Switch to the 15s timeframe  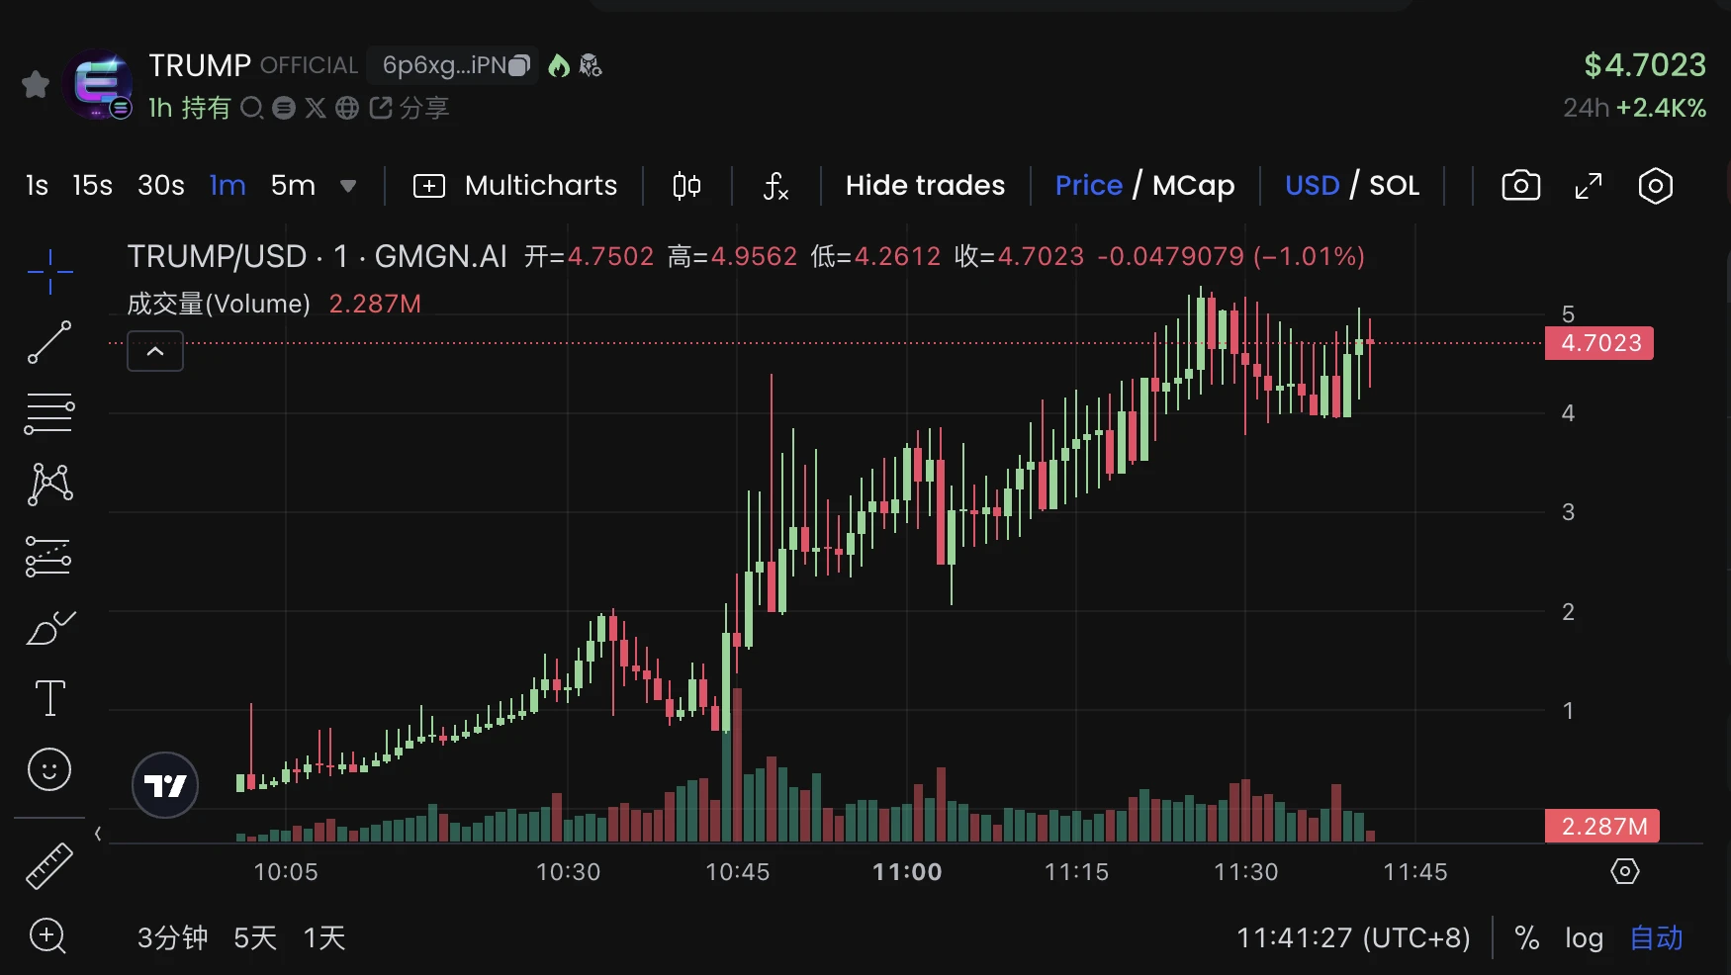pos(92,186)
